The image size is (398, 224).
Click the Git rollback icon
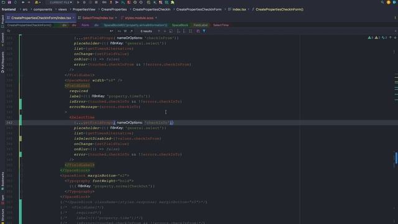[x=141, y=2]
